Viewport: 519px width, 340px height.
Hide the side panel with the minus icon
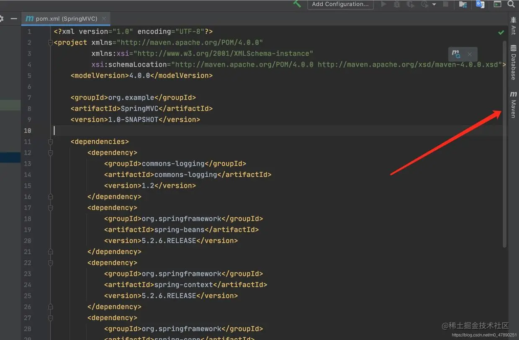pos(14,19)
